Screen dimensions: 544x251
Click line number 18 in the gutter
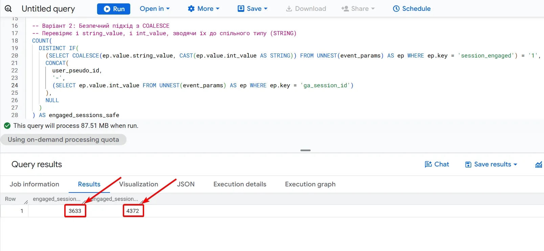pyautogui.click(x=15, y=41)
